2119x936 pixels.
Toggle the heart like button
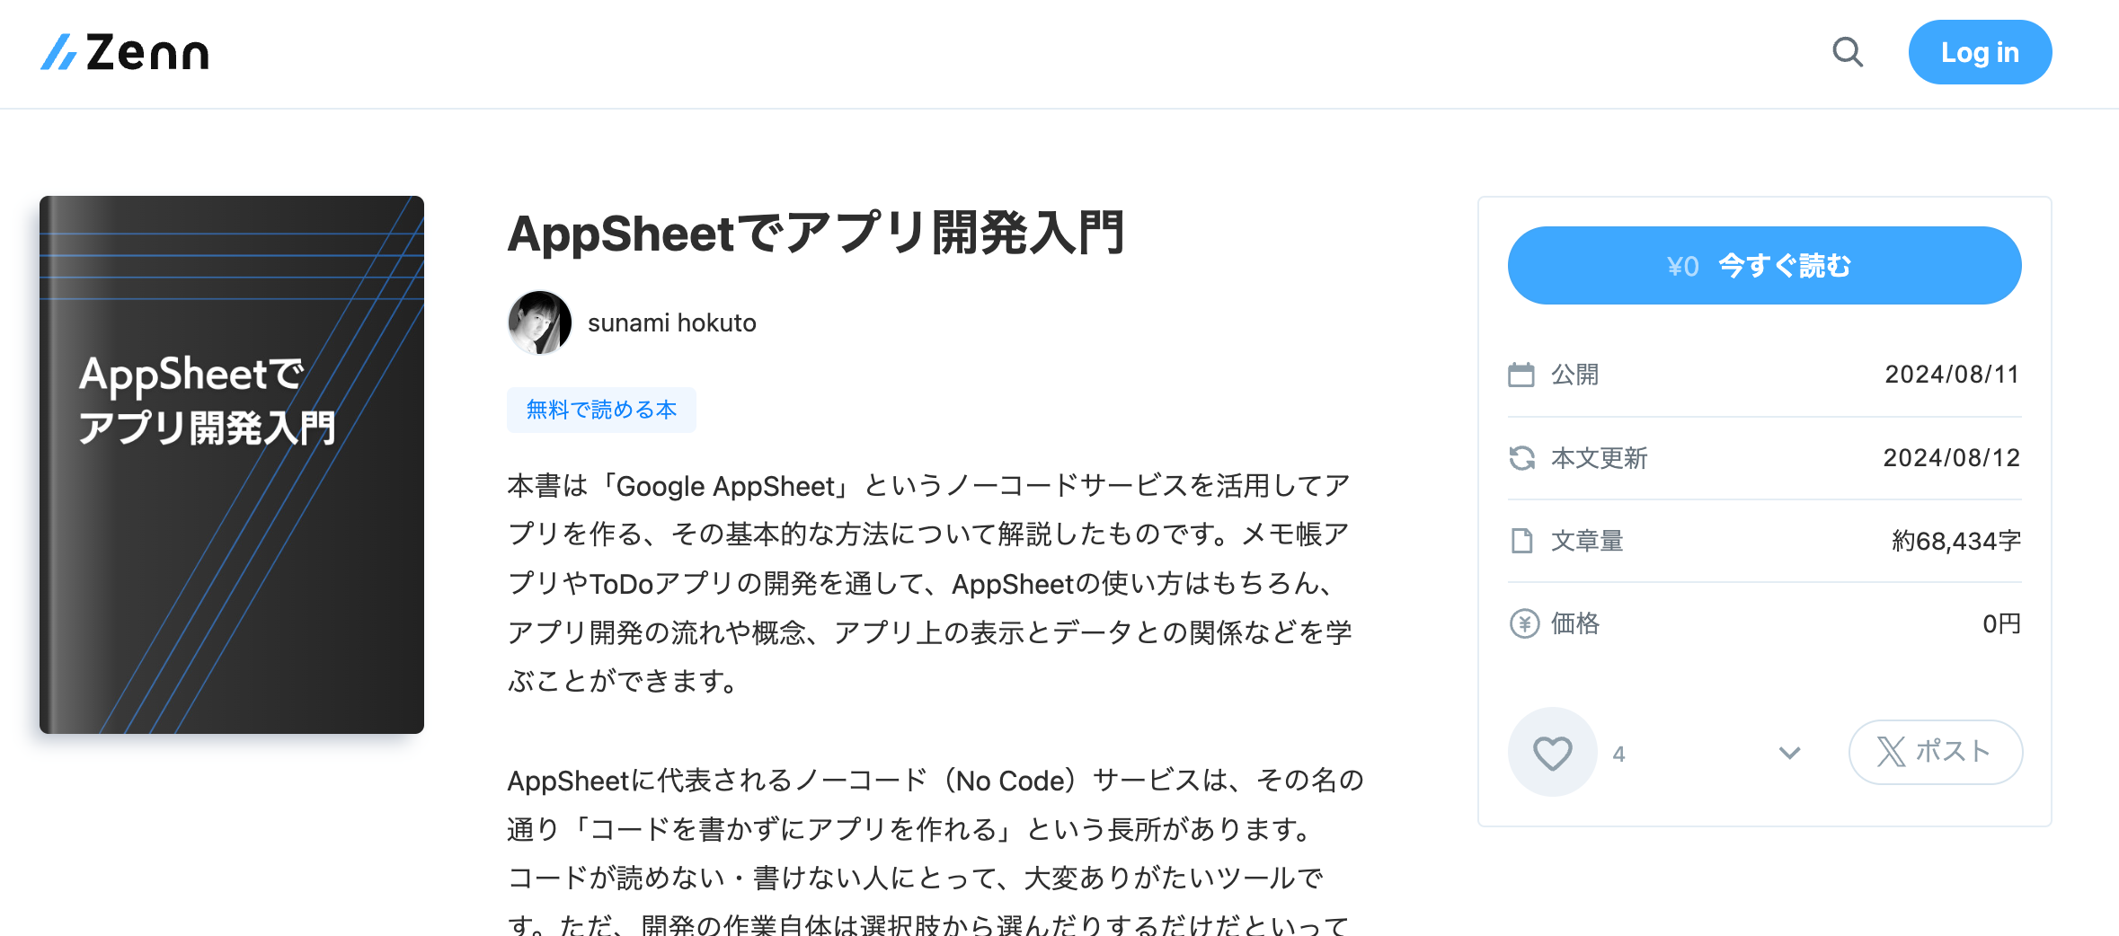[1552, 752]
